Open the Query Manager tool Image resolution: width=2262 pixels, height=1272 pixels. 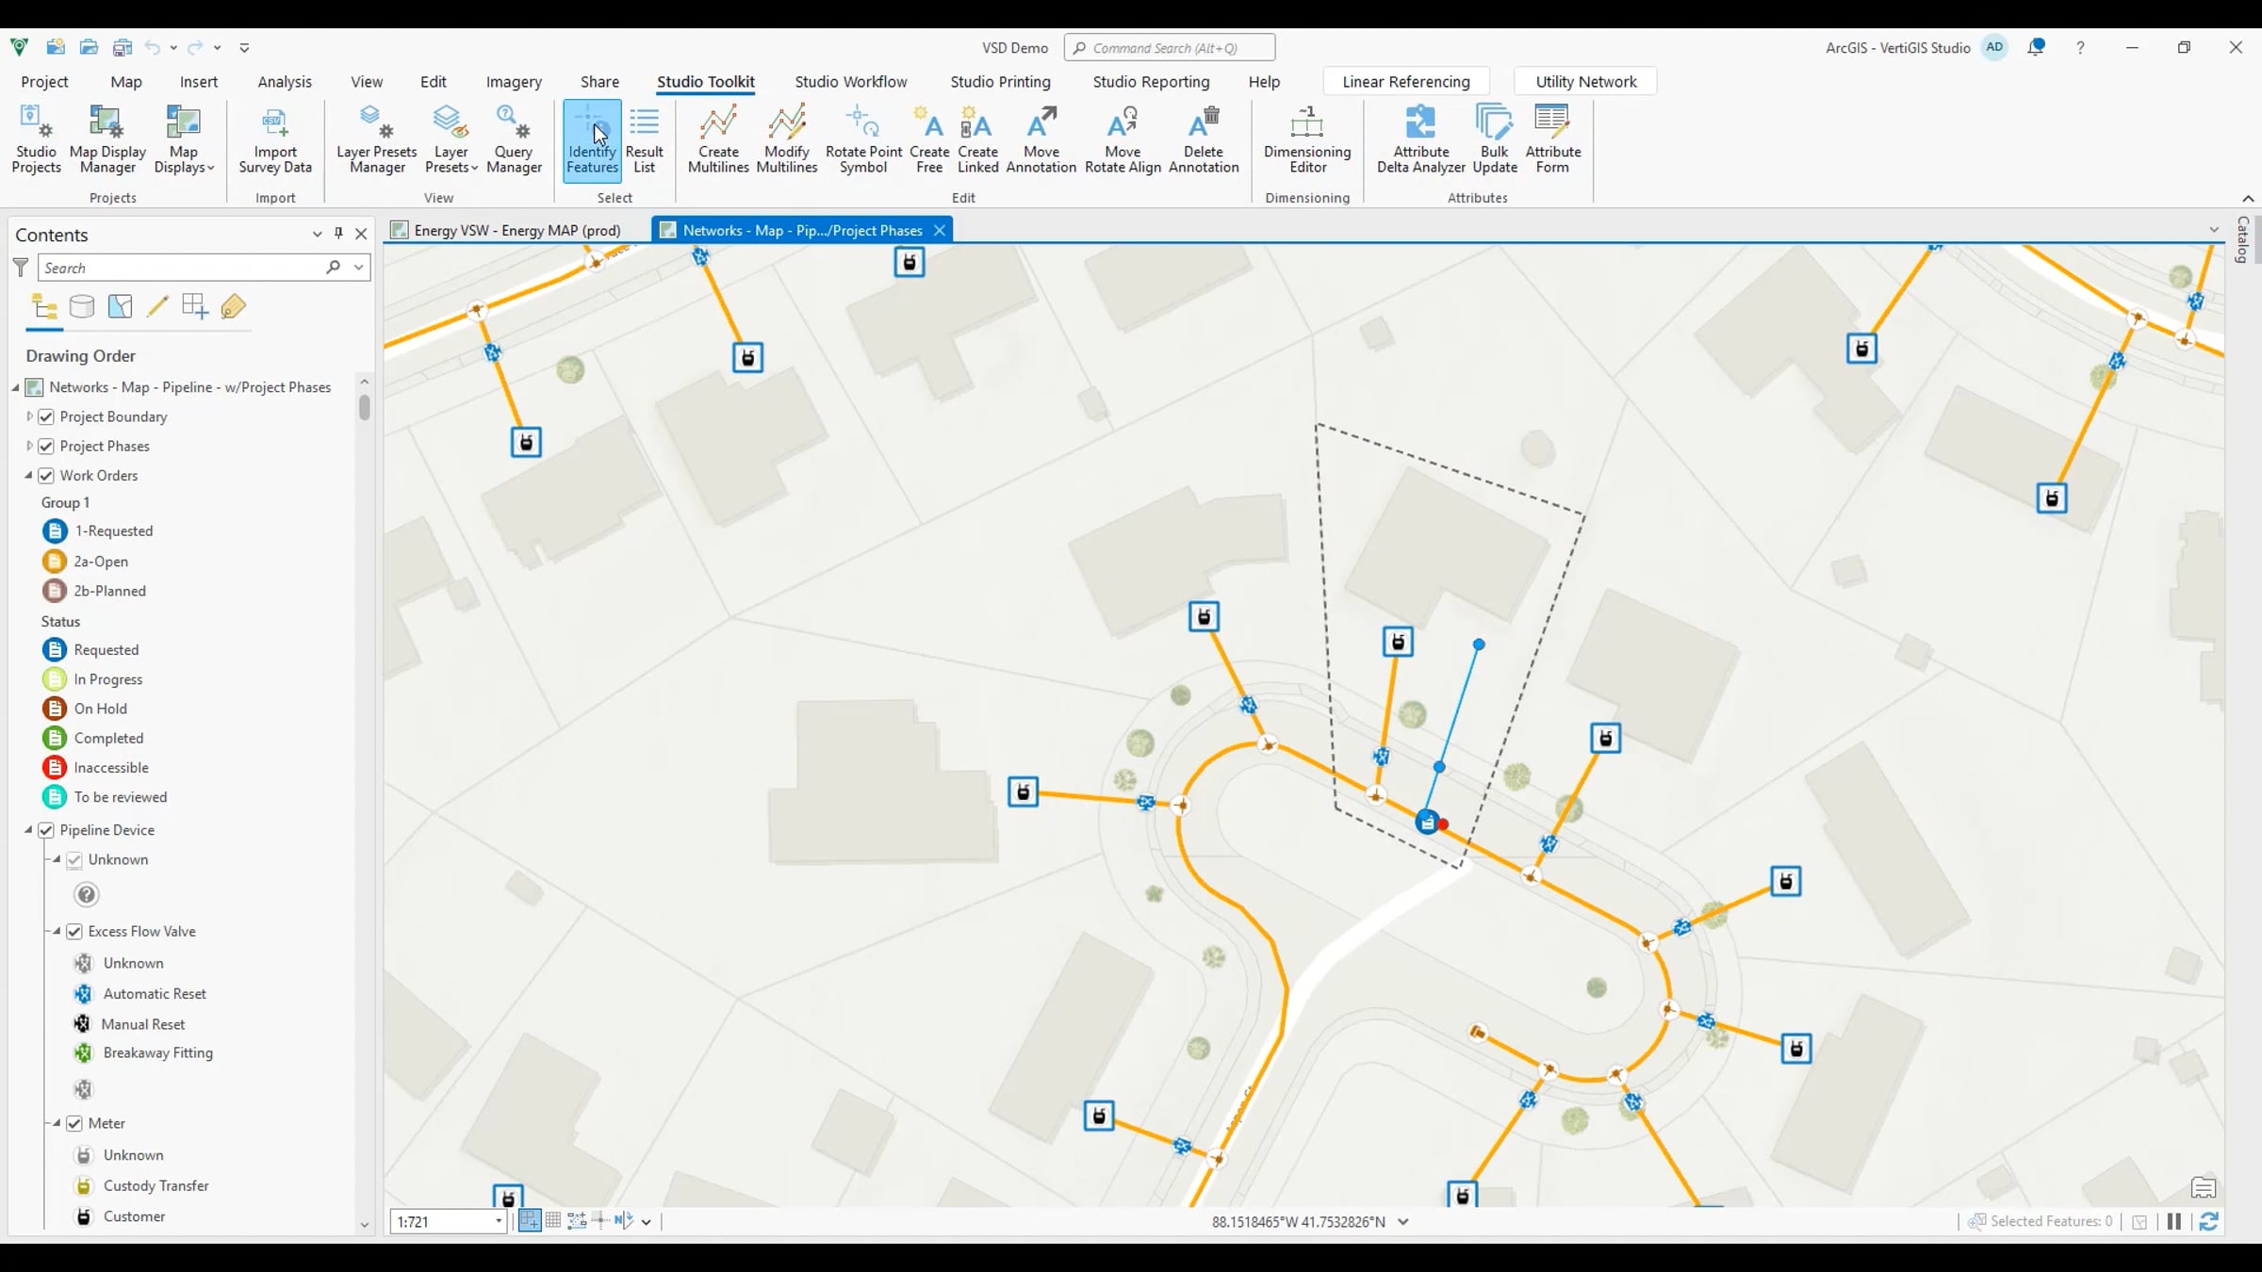pyautogui.click(x=514, y=139)
